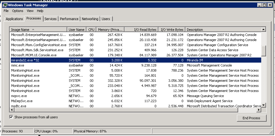Sort by Image Name column header
Viewport: 275px width, 136px height.
(38, 30)
